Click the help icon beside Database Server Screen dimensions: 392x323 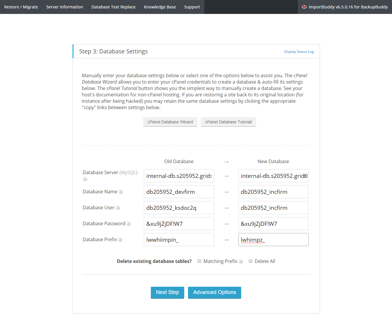(x=85, y=179)
